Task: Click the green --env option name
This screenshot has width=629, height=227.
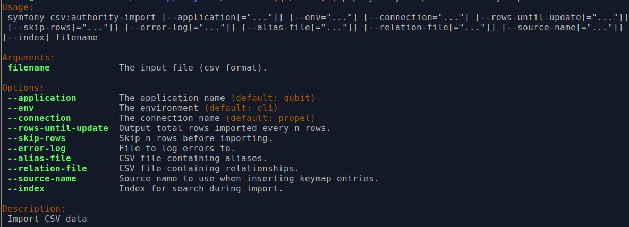Action: pos(21,108)
